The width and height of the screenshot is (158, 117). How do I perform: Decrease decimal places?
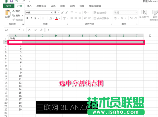135,18
